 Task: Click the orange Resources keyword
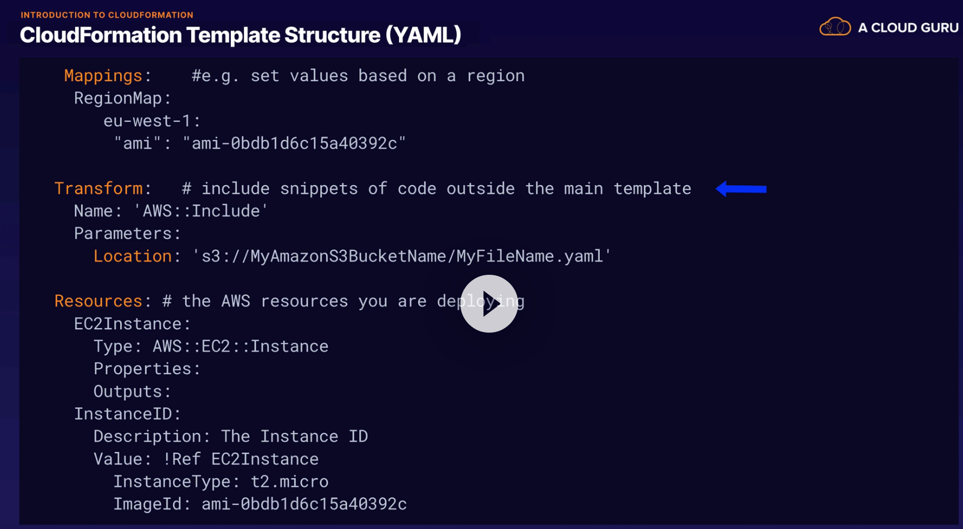(98, 301)
